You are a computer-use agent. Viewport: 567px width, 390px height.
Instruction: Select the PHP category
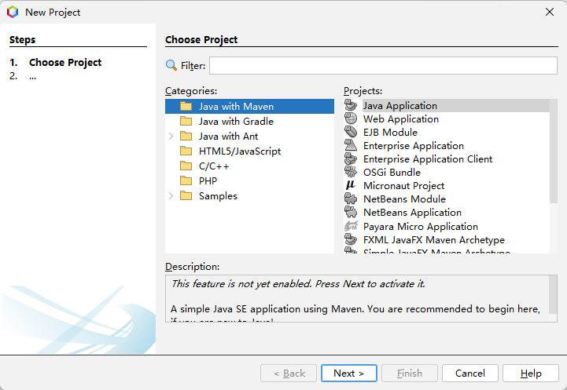click(x=208, y=180)
